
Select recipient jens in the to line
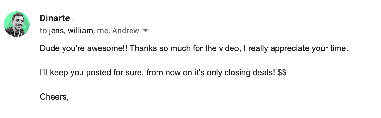[57, 31]
